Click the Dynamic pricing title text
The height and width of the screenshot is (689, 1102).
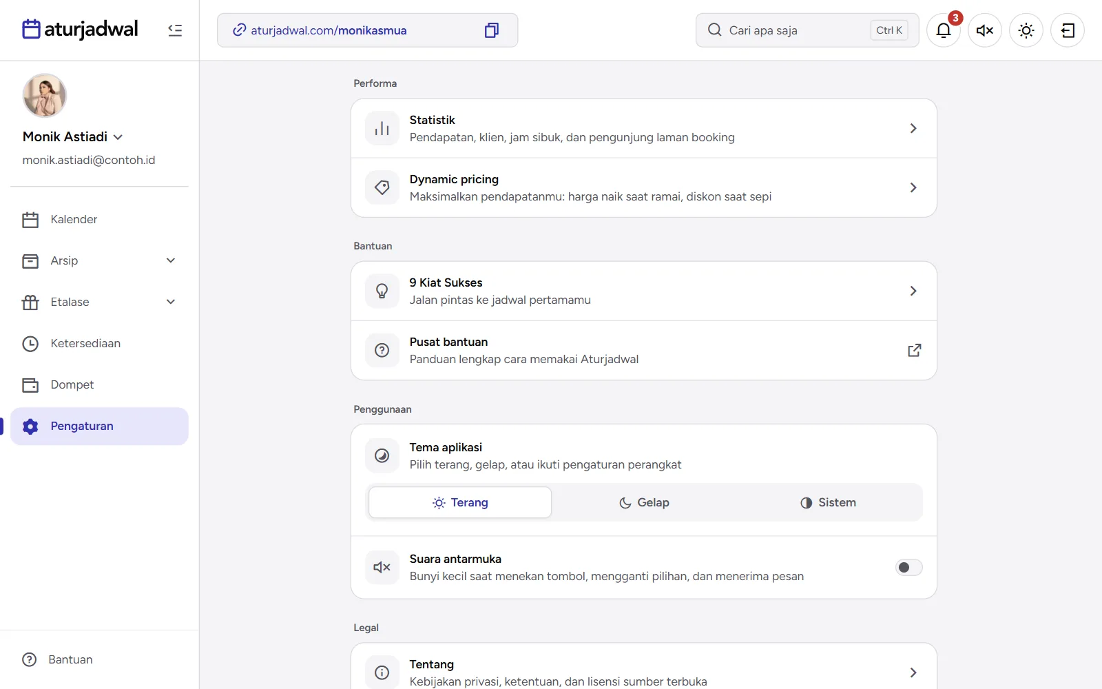454,179
